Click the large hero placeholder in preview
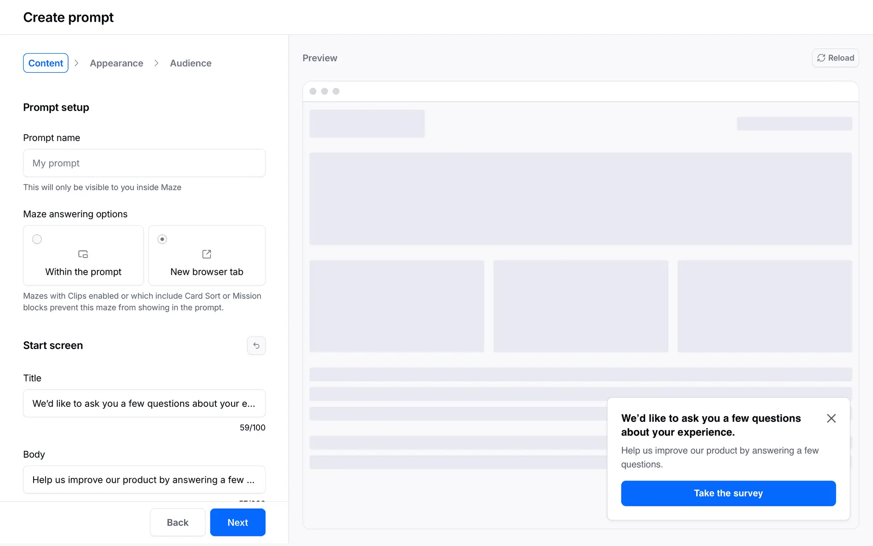 click(580, 199)
